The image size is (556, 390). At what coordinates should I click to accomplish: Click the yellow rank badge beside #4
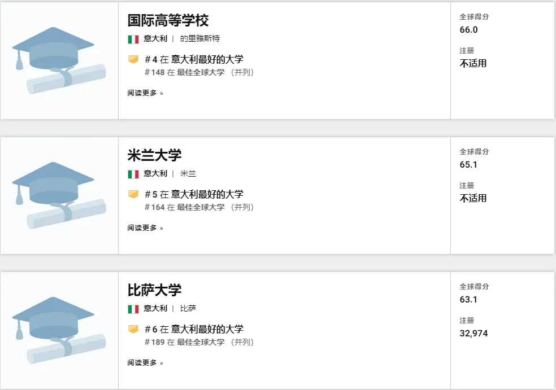coord(133,59)
